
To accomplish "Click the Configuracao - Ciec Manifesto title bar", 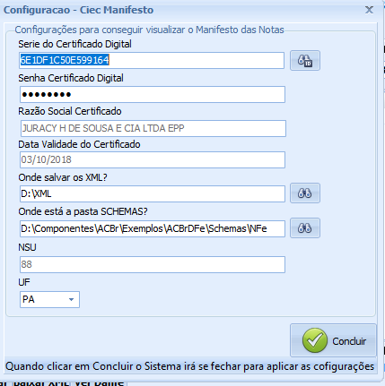I will point(179,10).
